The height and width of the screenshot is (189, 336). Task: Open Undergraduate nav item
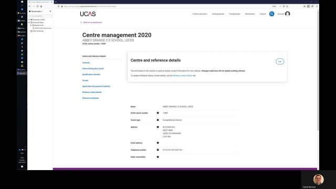pyautogui.click(x=218, y=14)
